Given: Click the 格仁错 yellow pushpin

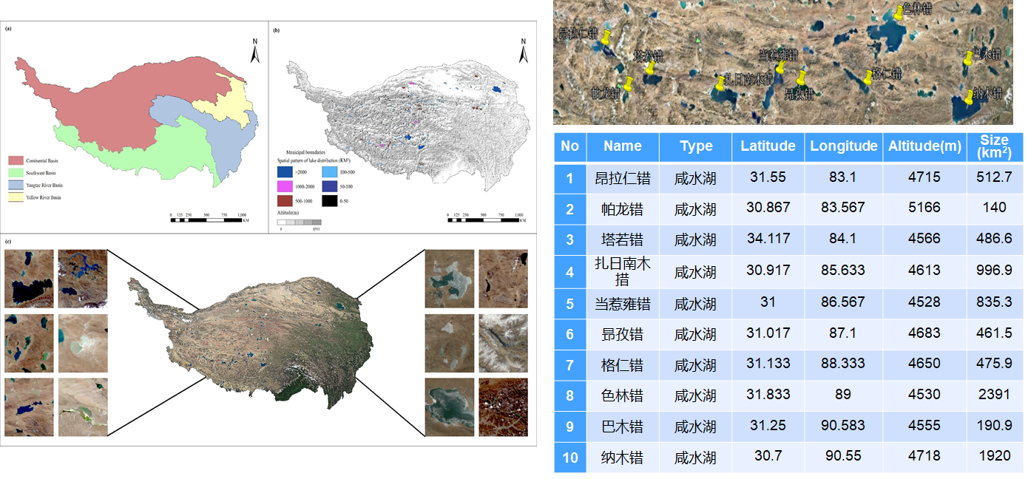Looking at the screenshot, I should pyautogui.click(x=868, y=78).
